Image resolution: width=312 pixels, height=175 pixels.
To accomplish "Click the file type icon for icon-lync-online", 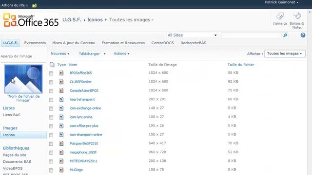I will pyautogui.click(x=61, y=117).
